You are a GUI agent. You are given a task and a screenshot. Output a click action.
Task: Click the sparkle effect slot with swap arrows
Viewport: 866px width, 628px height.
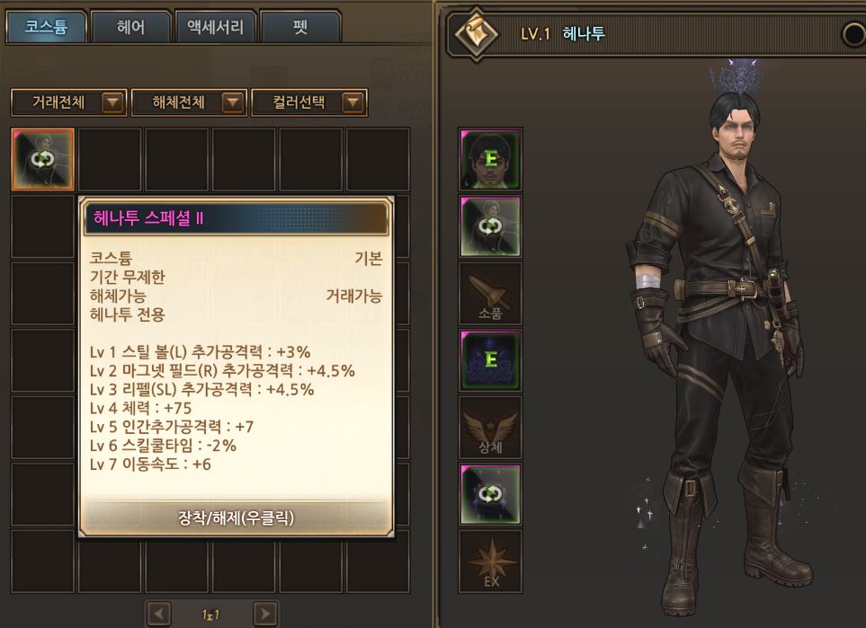coord(490,494)
